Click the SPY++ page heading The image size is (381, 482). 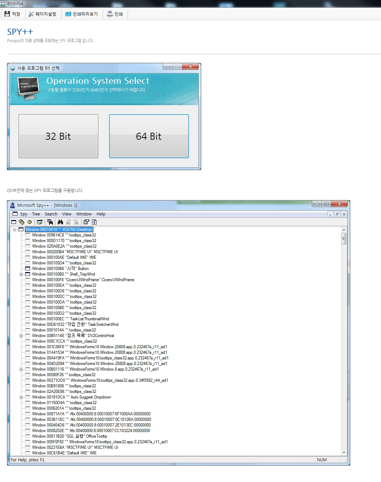pos(20,32)
